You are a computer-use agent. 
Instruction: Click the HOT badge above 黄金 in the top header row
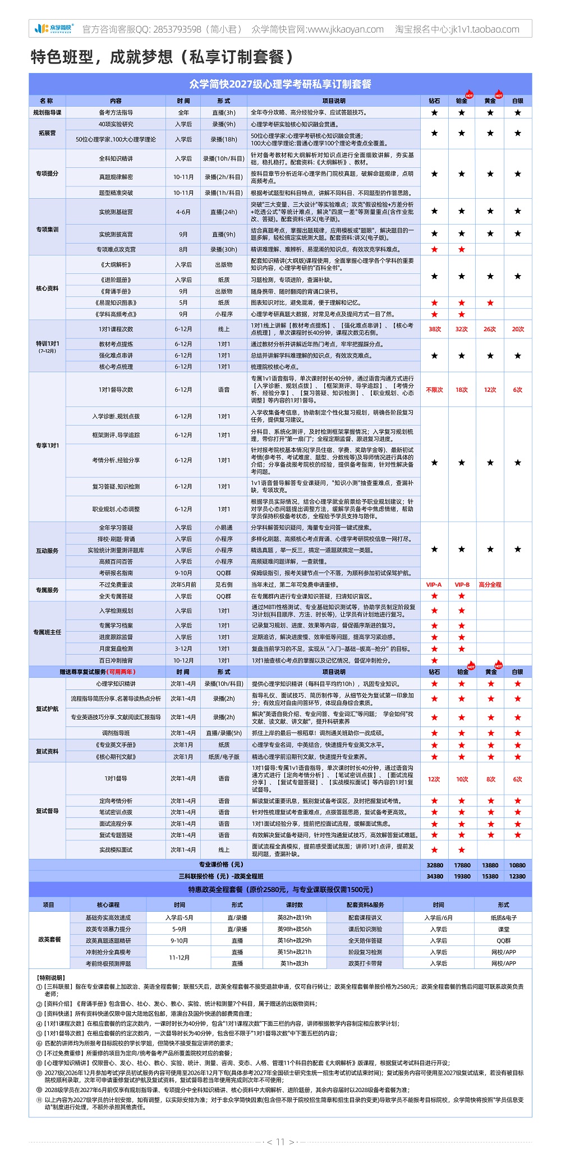(498, 95)
